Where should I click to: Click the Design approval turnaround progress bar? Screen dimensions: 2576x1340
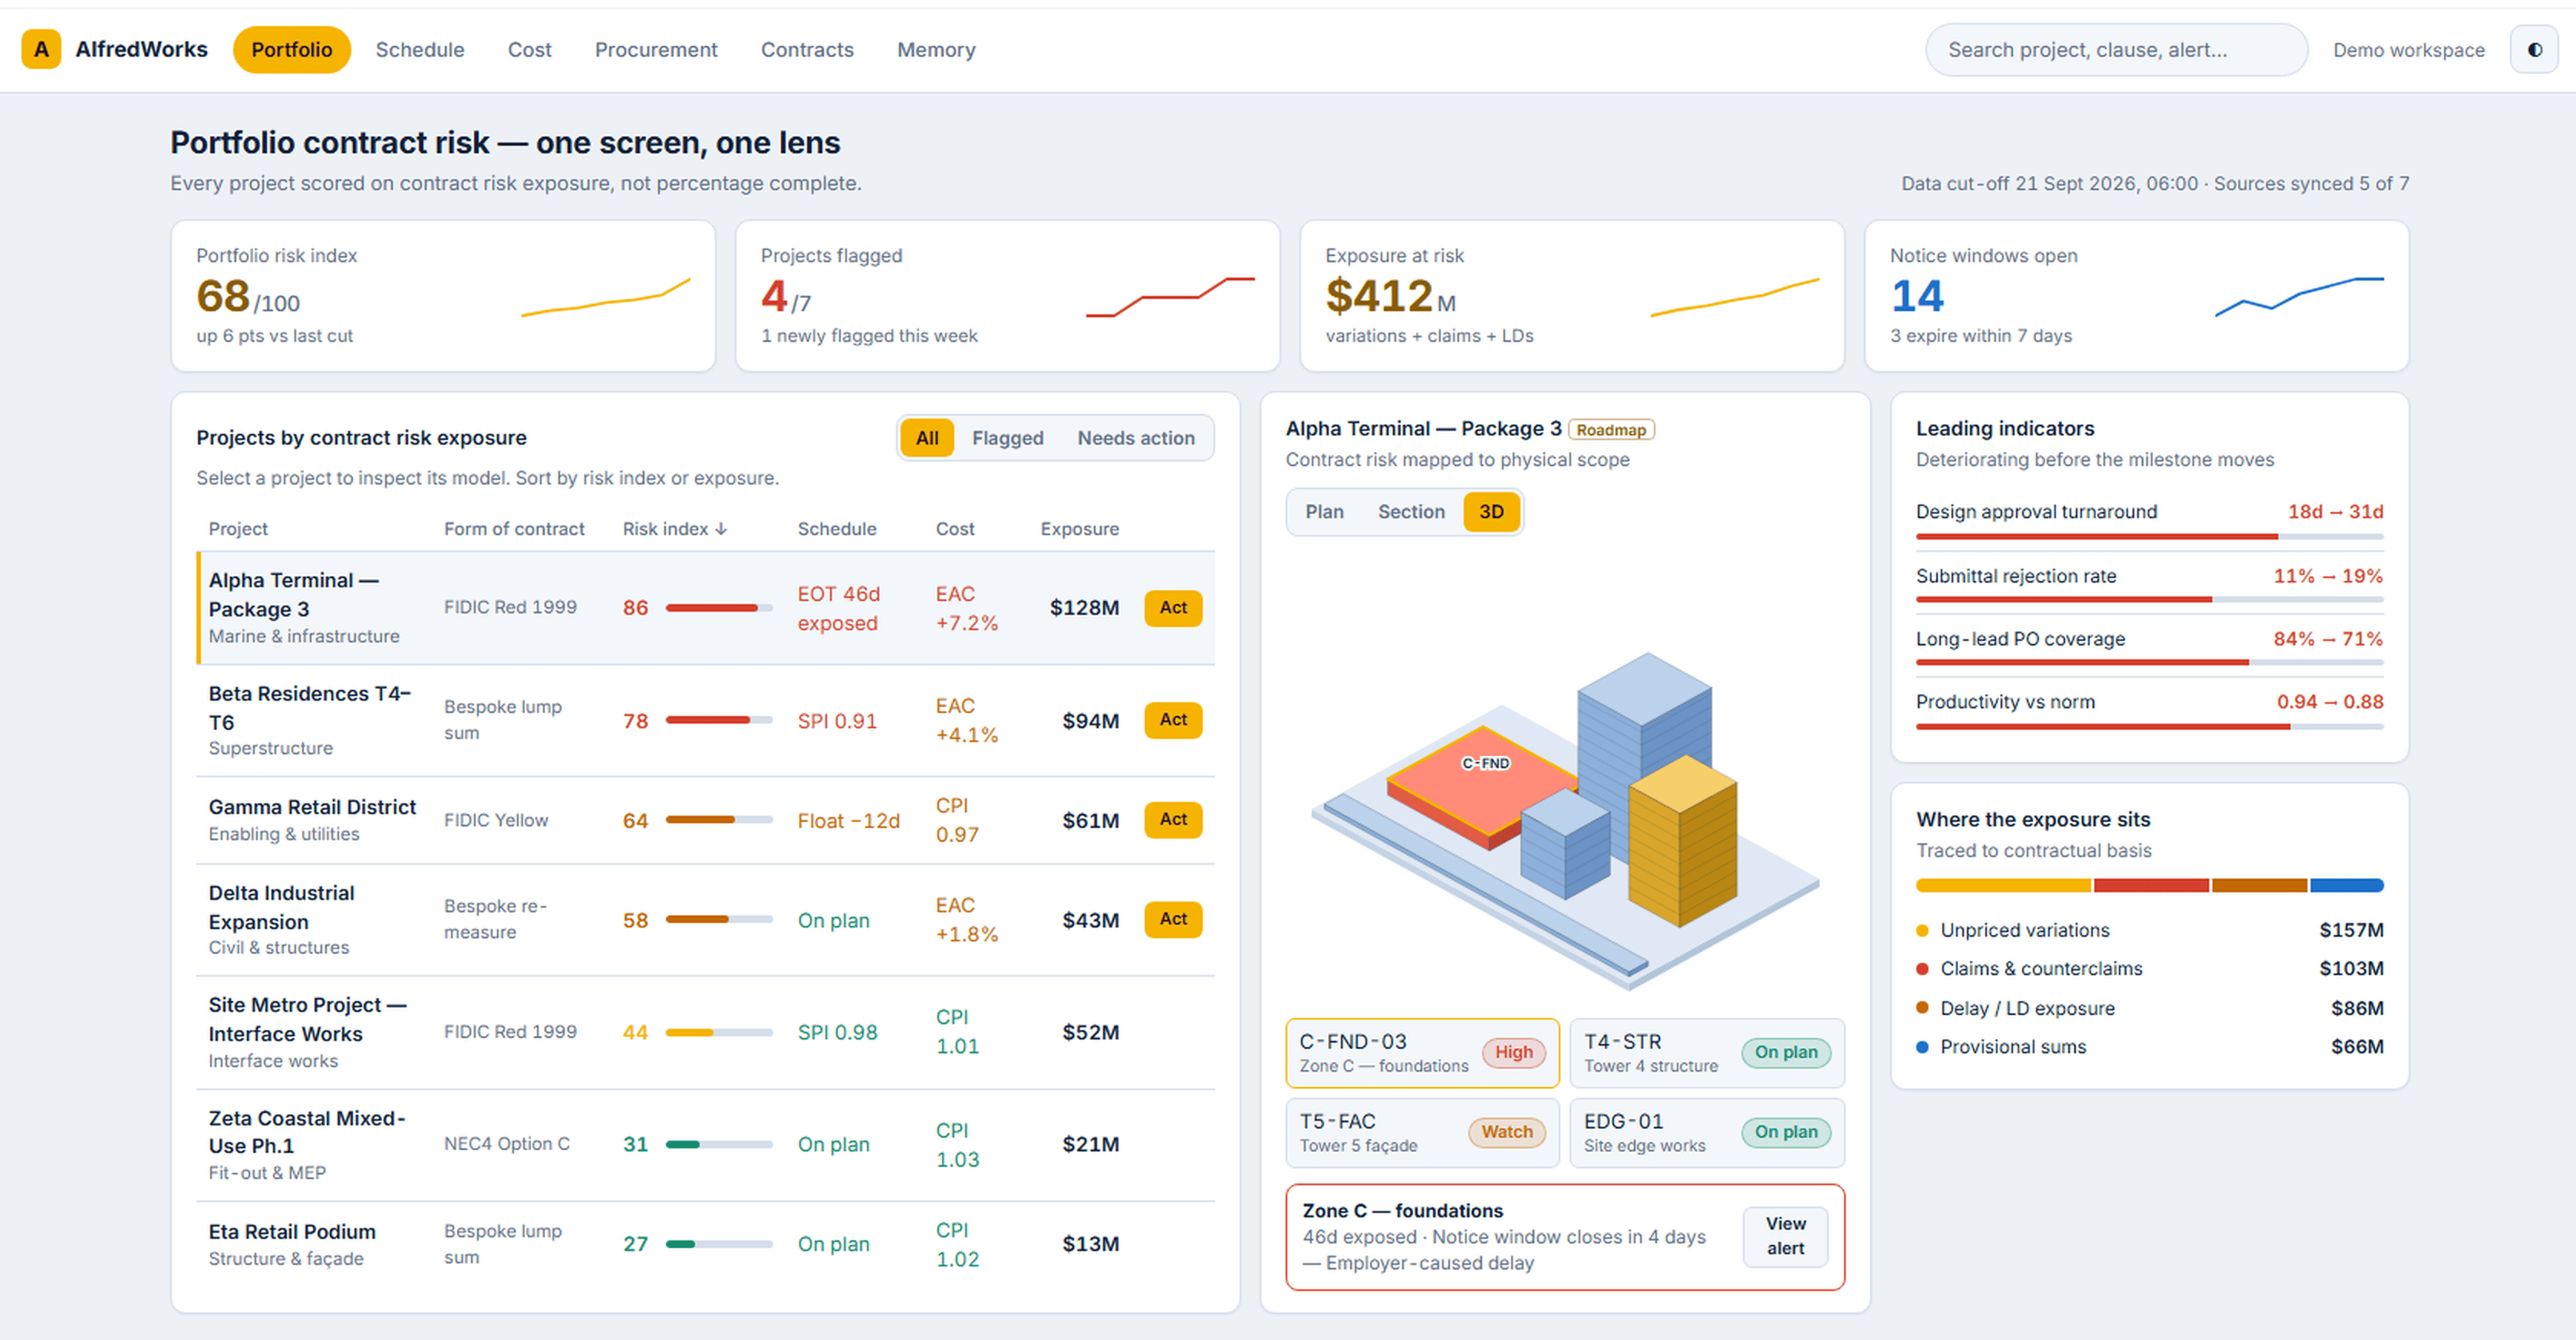(x=2149, y=537)
